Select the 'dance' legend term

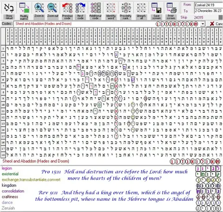coord(7,202)
